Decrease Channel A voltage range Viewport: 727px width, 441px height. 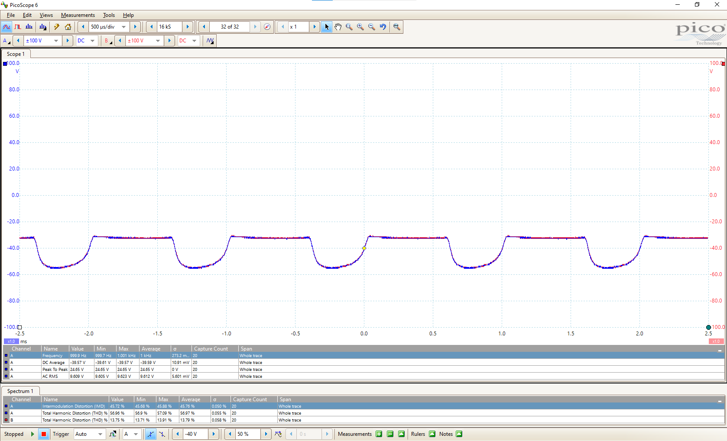pos(18,41)
